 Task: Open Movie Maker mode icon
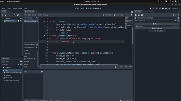coord(169,8)
